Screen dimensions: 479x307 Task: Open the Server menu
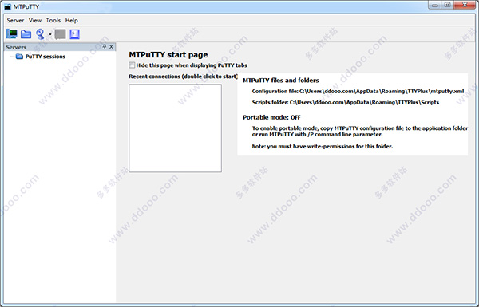15,20
